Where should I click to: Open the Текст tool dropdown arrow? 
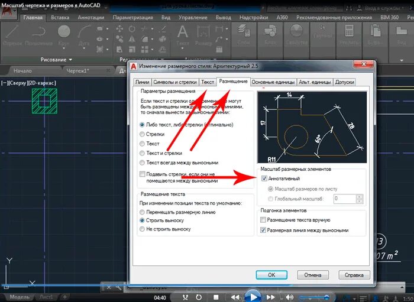click(182, 49)
